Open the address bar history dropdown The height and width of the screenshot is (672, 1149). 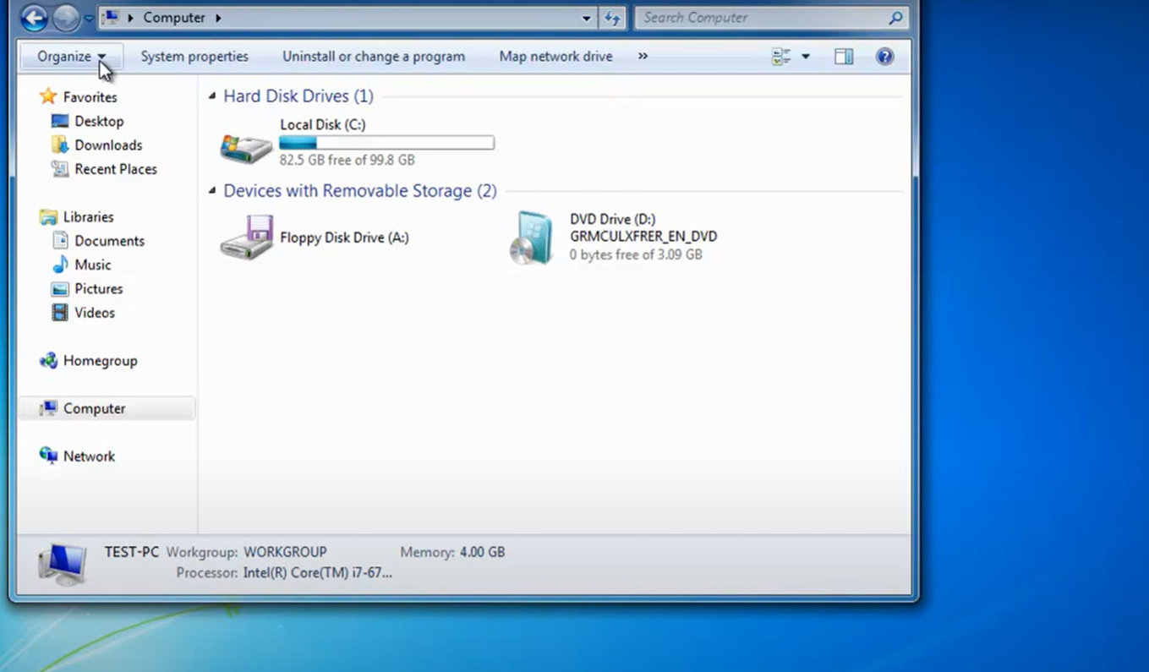[x=587, y=18]
